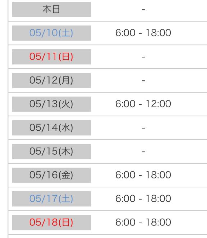The width and height of the screenshot is (207, 238).
Task: Click the 6:00 - 12:00 time for 05/13
Action: pos(143,104)
